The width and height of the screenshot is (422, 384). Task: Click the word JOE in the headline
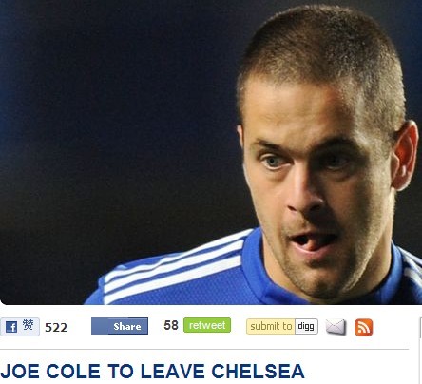(20, 371)
